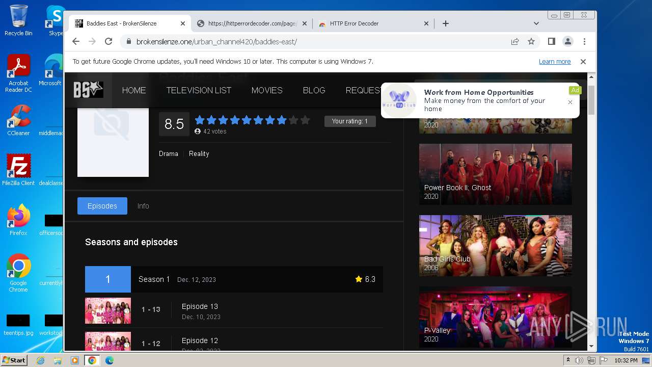Go back using browser back arrow
This screenshot has width=652, height=367.
pyautogui.click(x=76, y=41)
